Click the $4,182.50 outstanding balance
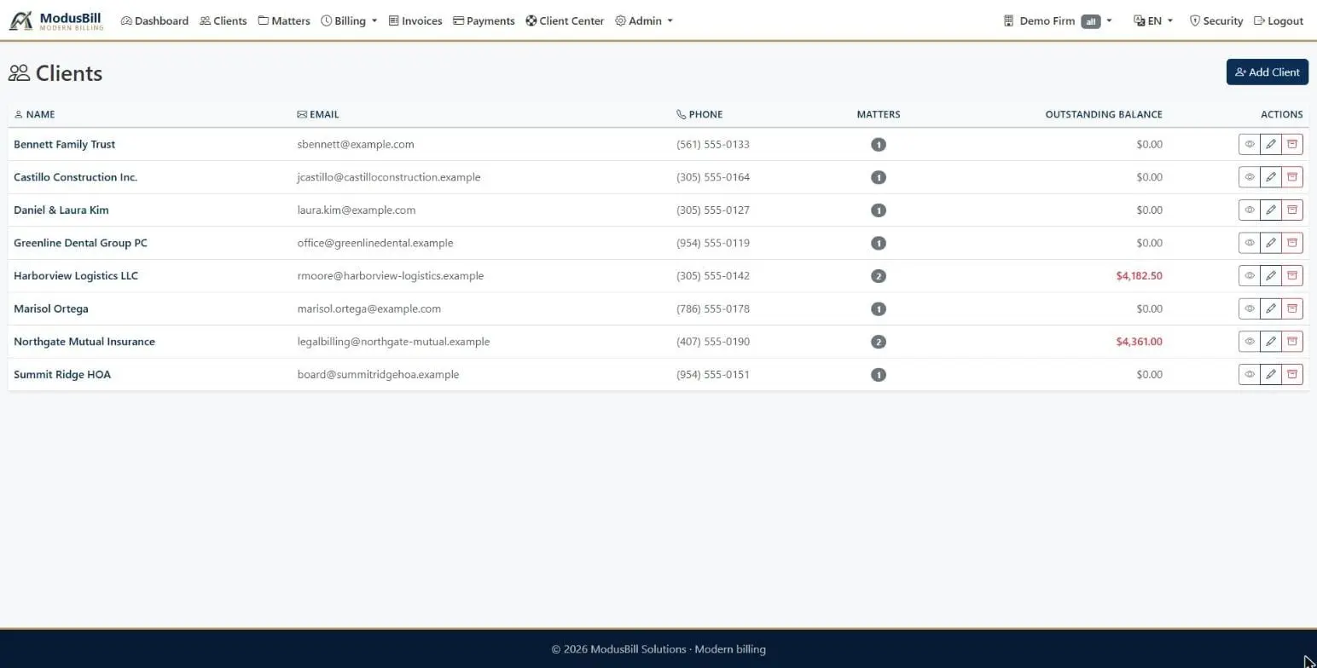Viewport: 1317px width, 668px height. [1139, 275]
